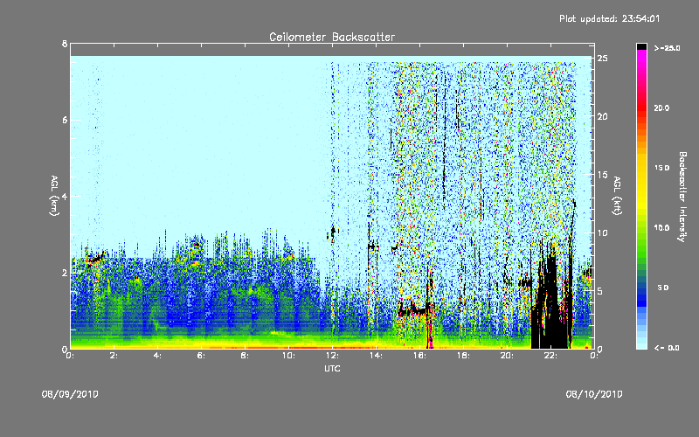Image resolution: width=699 pixels, height=437 pixels.
Task: Click the '16:' hour tick on time axis
Action: (420, 356)
